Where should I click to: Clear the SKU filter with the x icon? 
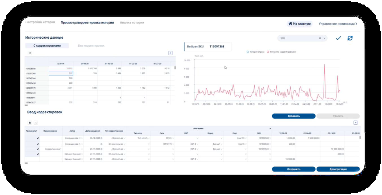coord(320,38)
